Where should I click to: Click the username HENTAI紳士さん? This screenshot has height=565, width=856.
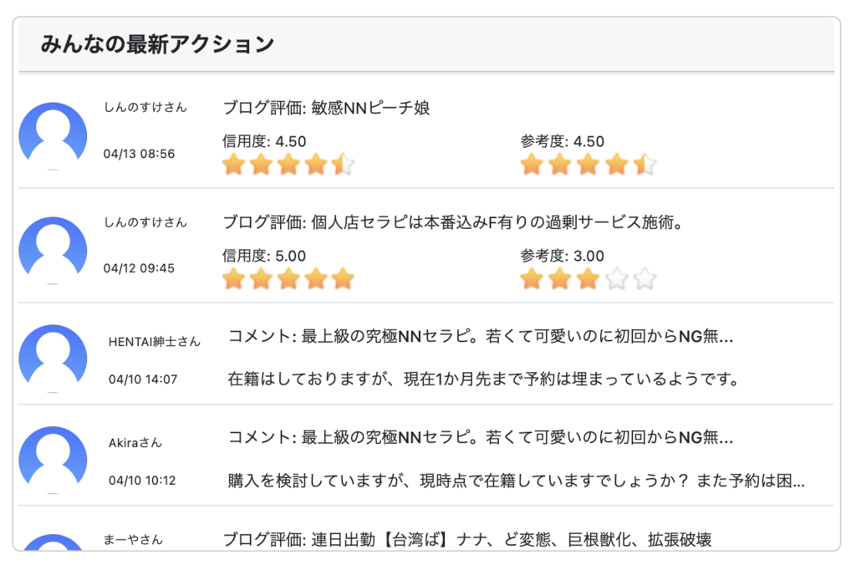coord(155,342)
